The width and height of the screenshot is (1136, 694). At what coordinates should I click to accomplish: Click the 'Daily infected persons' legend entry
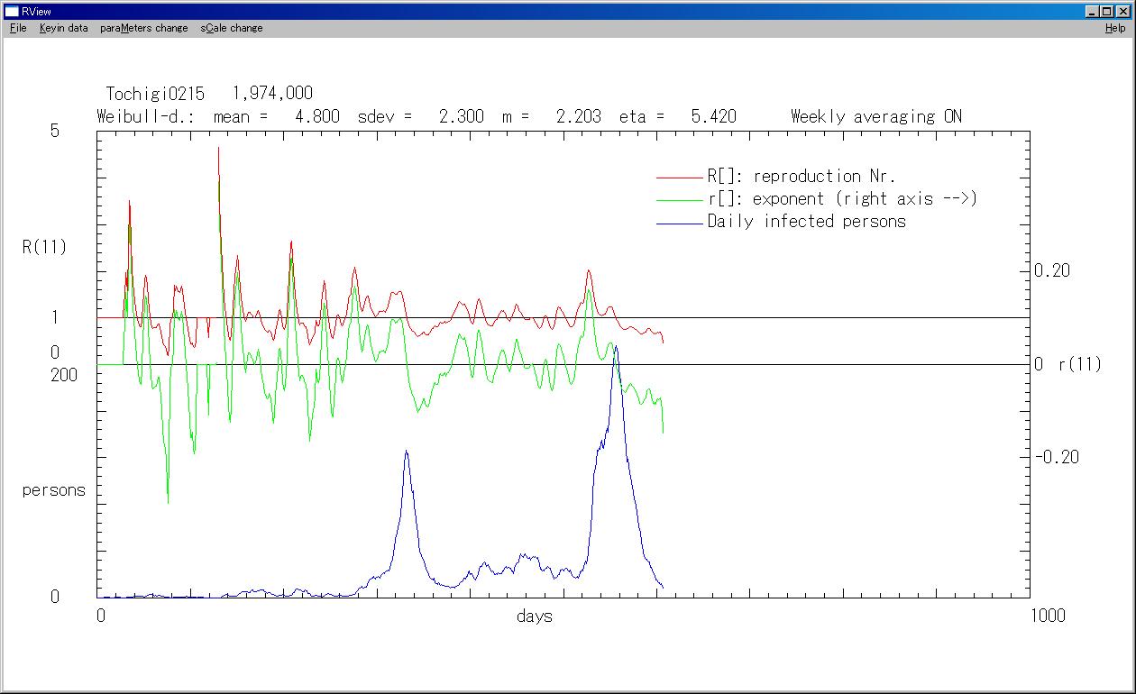tap(806, 221)
